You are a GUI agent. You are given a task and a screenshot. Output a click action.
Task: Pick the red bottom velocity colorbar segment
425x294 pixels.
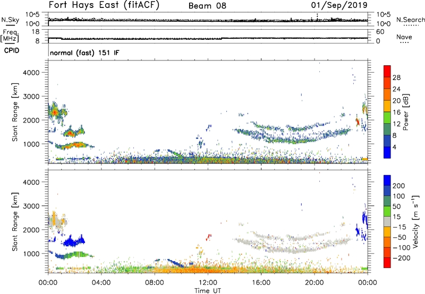pyautogui.click(x=387, y=263)
